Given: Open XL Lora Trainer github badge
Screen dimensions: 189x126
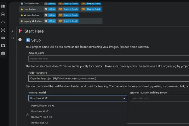Looking at the screenshot, I should pyautogui.click(x=50, y=15).
